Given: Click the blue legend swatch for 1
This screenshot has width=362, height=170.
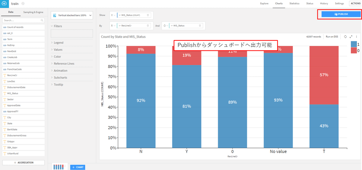Looking at the screenshot, I should tap(353, 44).
